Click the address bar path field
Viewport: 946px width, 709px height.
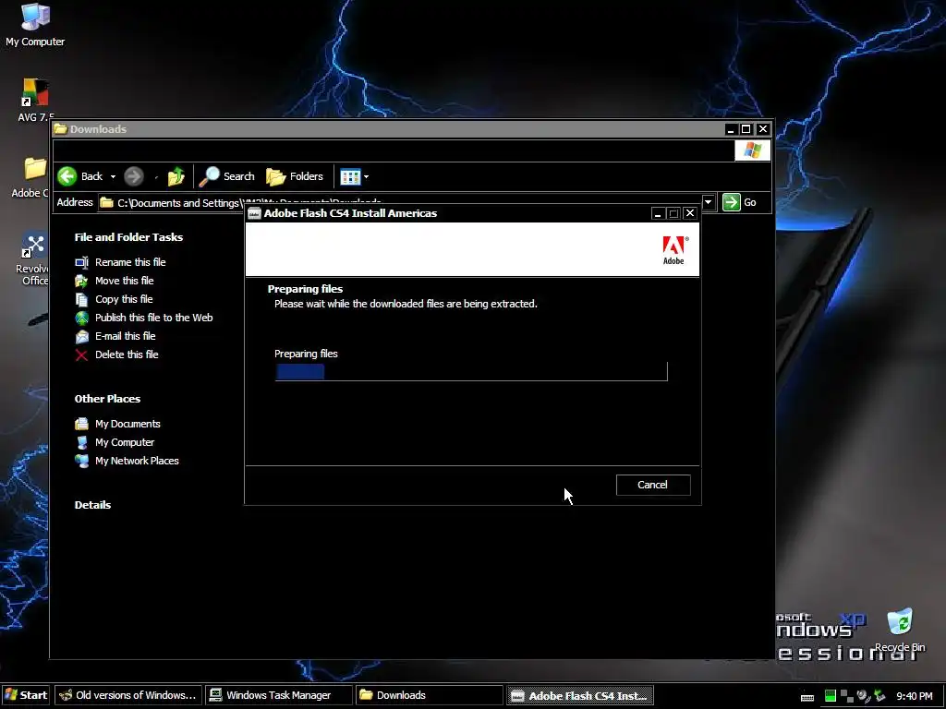tap(398, 202)
